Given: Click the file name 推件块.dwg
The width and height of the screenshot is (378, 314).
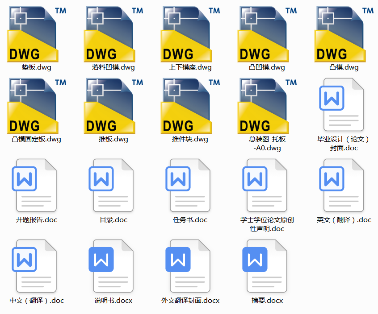Looking at the screenshot, I should (x=190, y=139).
